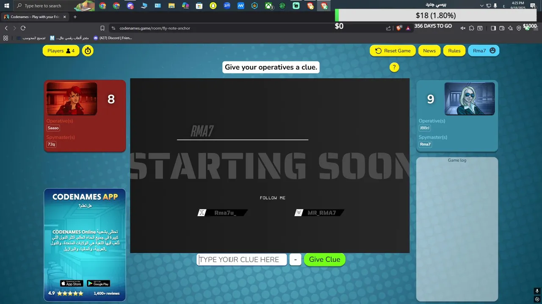Open Zoom from the taskbar
The width and height of the screenshot is (542, 304).
click(227, 6)
